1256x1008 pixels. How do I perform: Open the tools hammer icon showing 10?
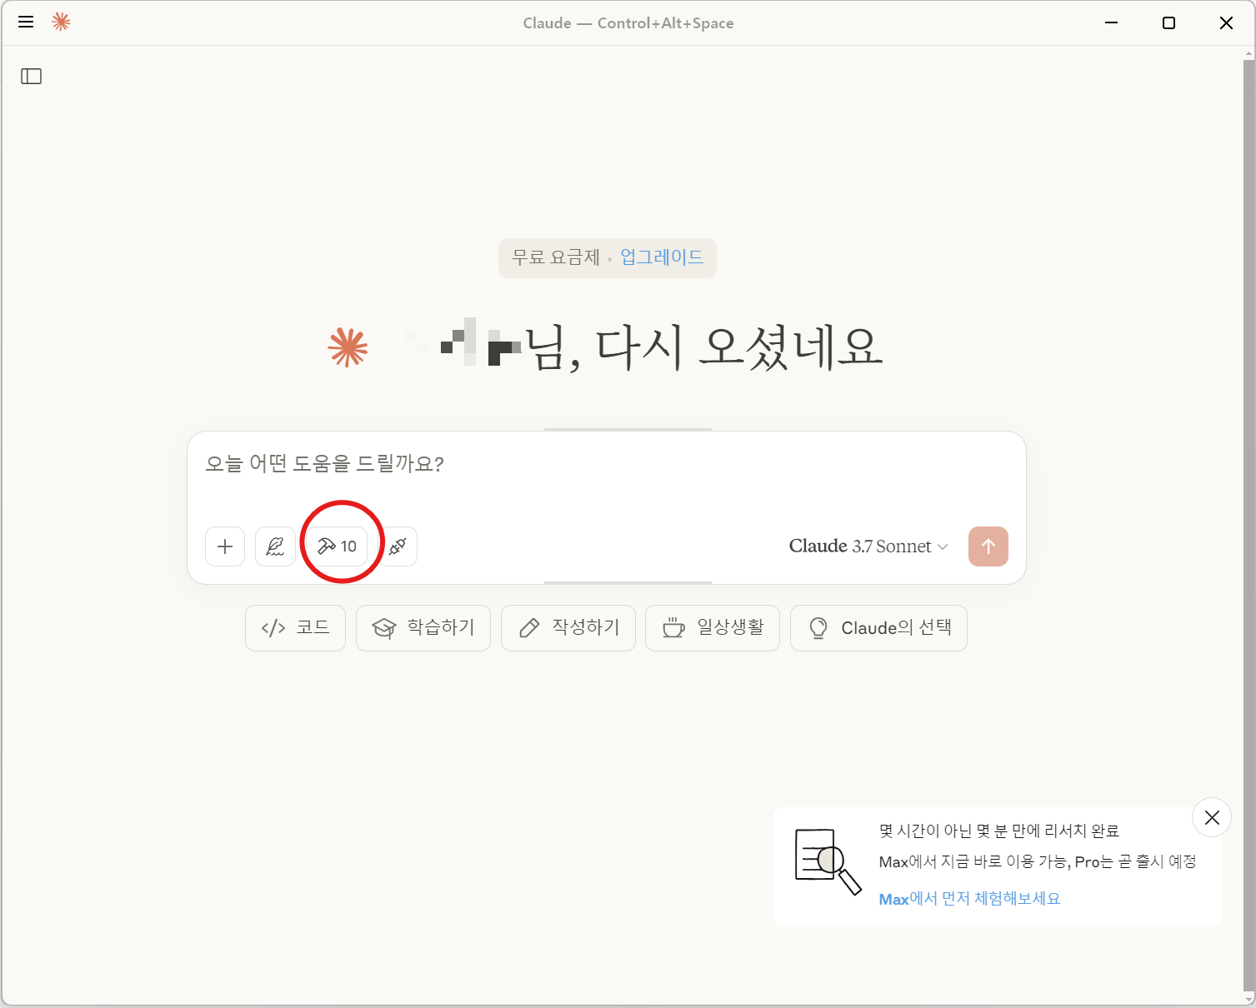click(x=337, y=546)
